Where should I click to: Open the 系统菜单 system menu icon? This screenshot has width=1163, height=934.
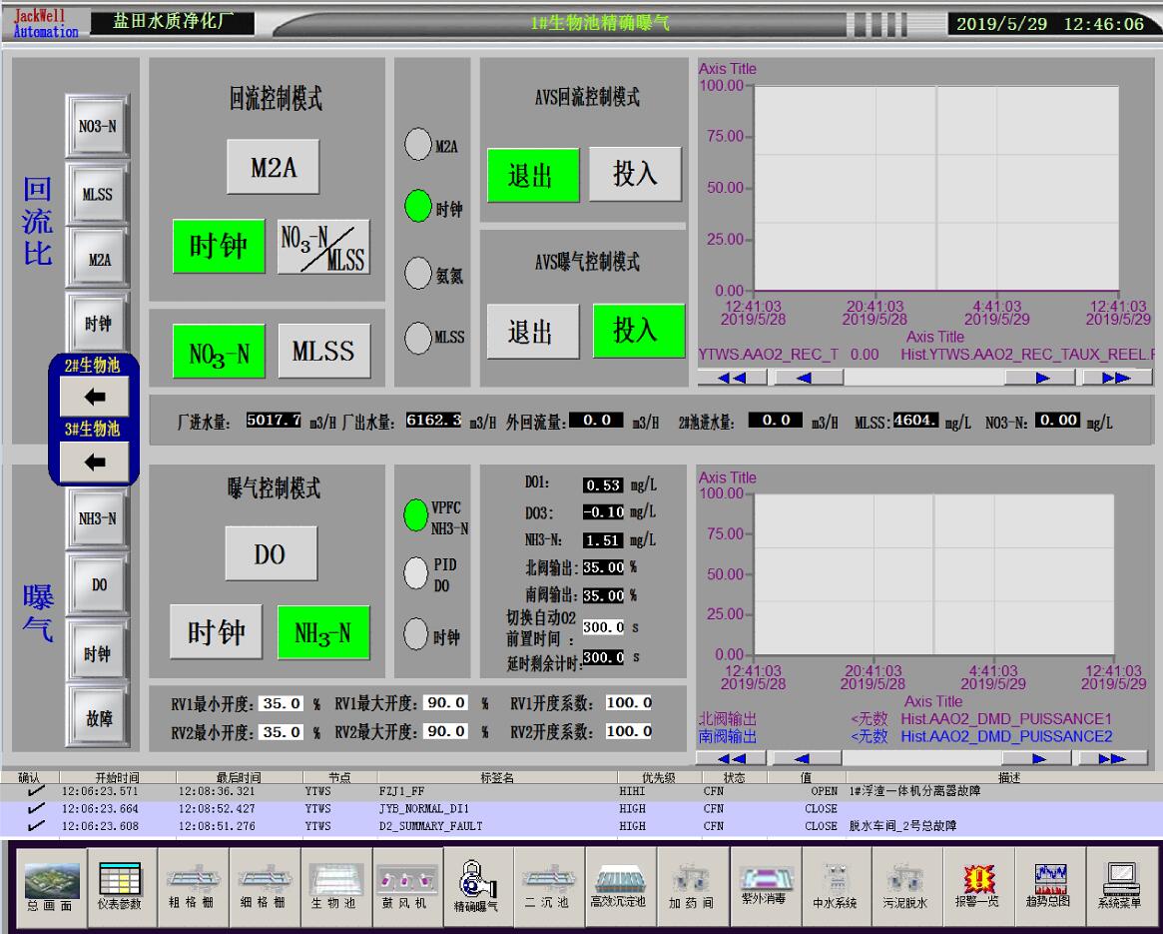(x=1120, y=888)
